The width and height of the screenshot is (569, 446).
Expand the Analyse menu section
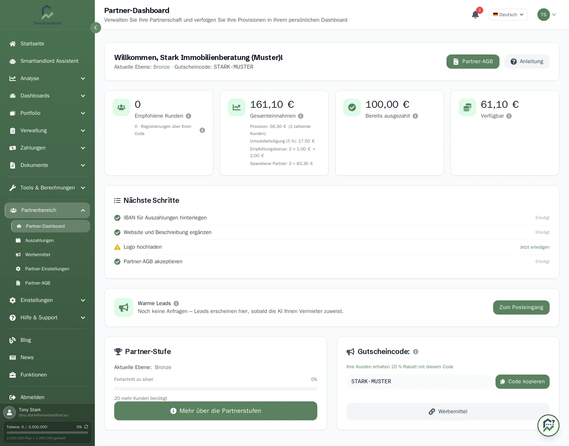click(47, 79)
